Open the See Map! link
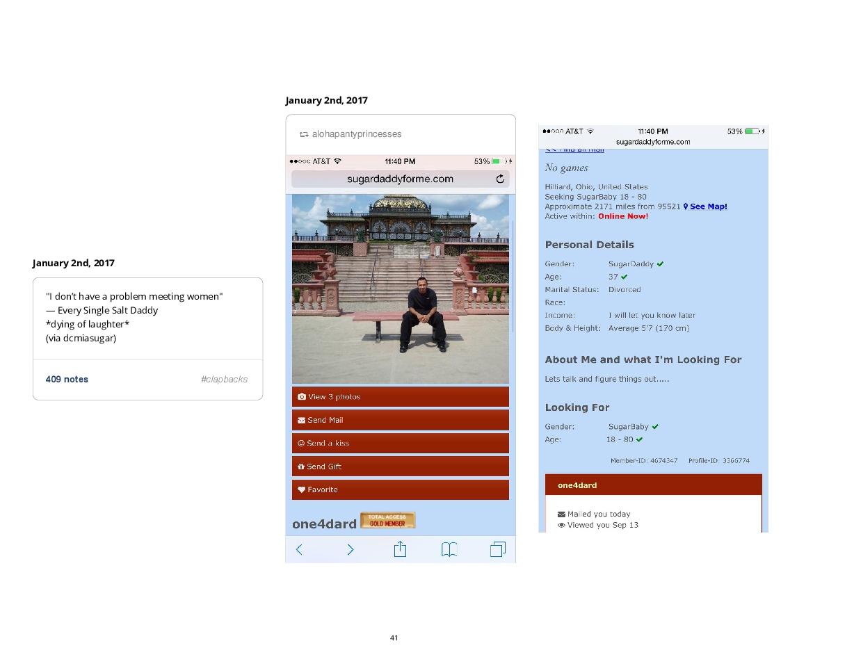The height and width of the screenshot is (657, 854). click(x=706, y=206)
